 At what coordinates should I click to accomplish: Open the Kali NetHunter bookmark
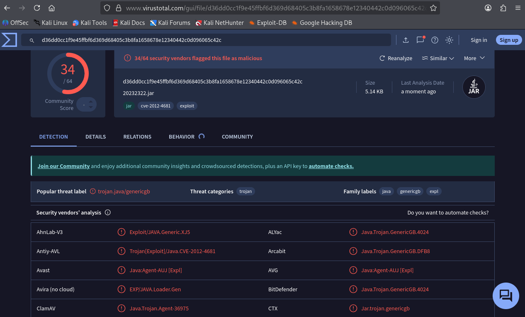click(x=220, y=23)
